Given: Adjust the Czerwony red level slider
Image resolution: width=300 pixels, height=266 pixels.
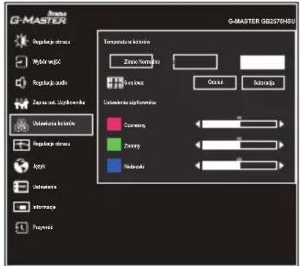Looking at the screenshot, I should pyautogui.click(x=240, y=124).
